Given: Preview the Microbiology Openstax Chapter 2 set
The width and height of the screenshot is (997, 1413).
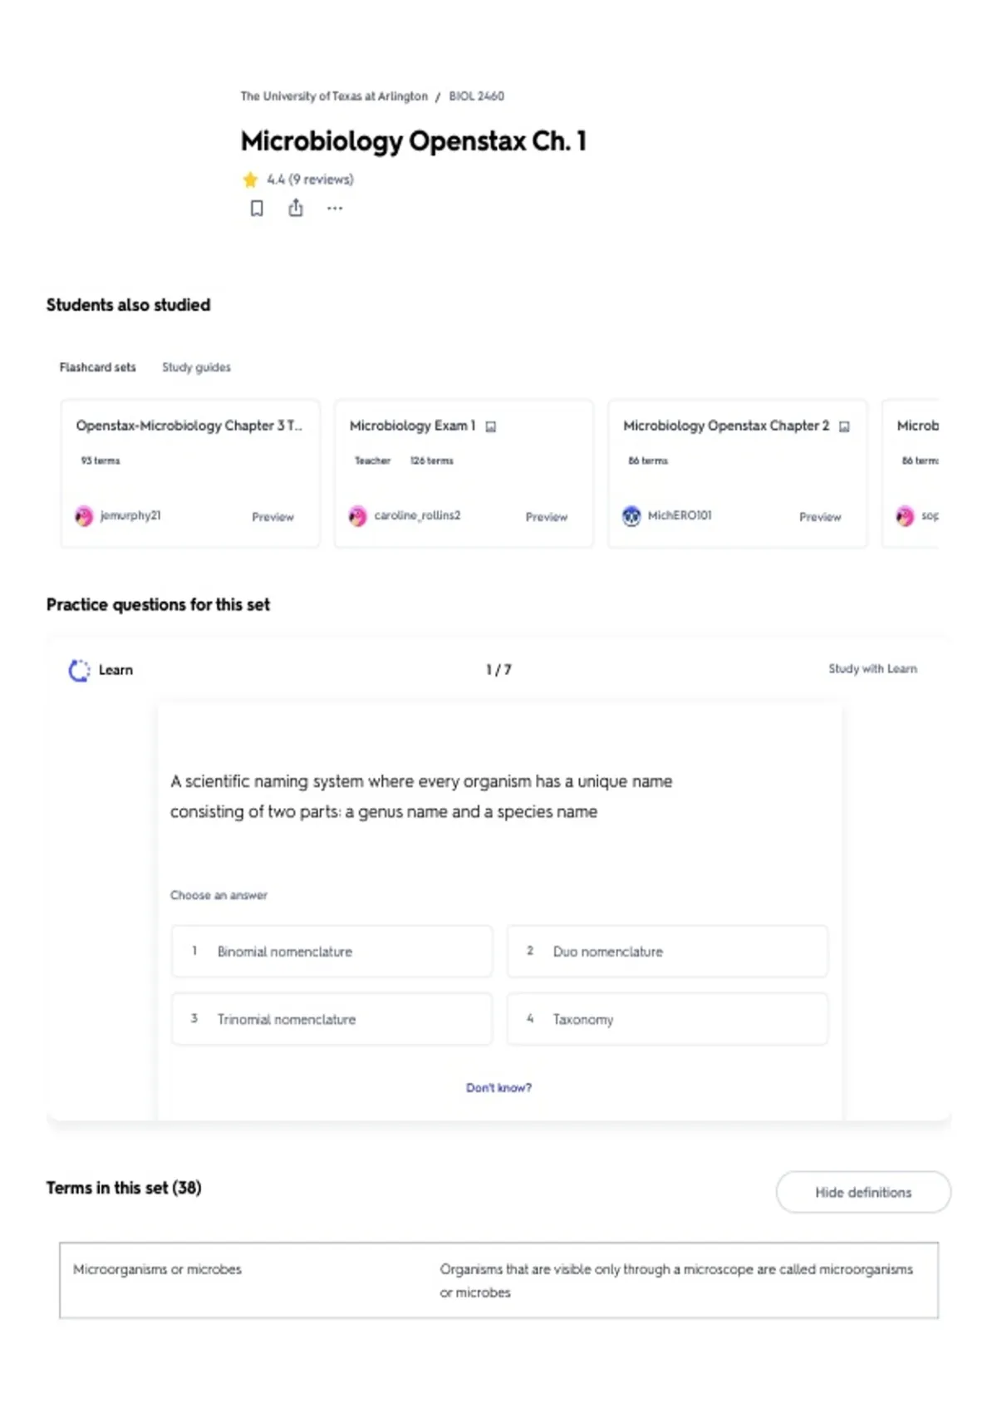Looking at the screenshot, I should (x=820, y=516).
